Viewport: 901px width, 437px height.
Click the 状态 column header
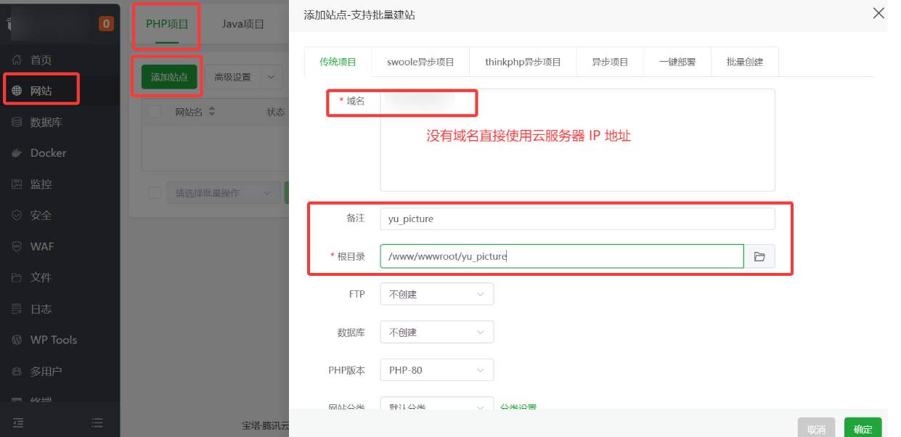click(x=276, y=112)
